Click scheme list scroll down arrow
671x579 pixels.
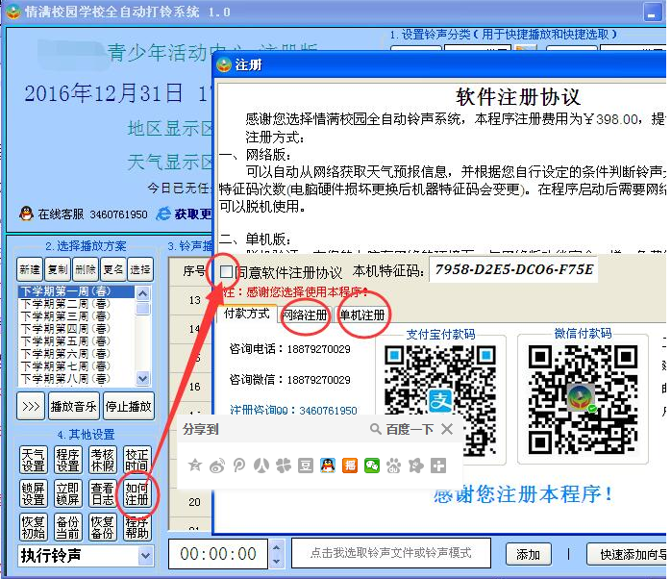[142, 378]
